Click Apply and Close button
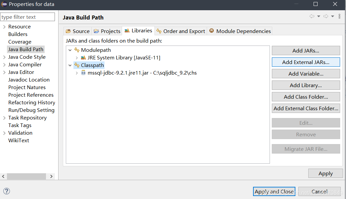This screenshot has width=346, height=199. coord(274,191)
